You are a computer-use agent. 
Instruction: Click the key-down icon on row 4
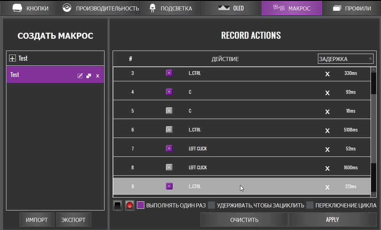point(169,92)
